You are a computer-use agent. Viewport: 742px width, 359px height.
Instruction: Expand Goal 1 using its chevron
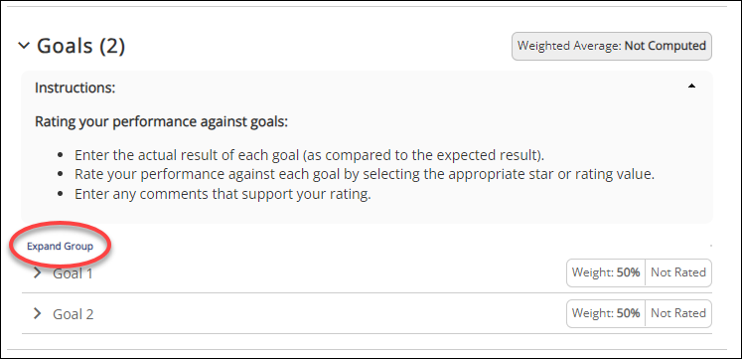click(38, 272)
